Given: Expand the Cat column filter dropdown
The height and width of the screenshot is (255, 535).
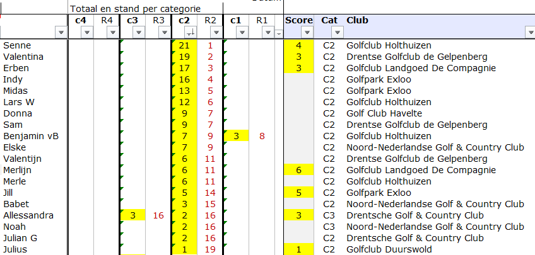Looking at the screenshot, I should 337,33.
